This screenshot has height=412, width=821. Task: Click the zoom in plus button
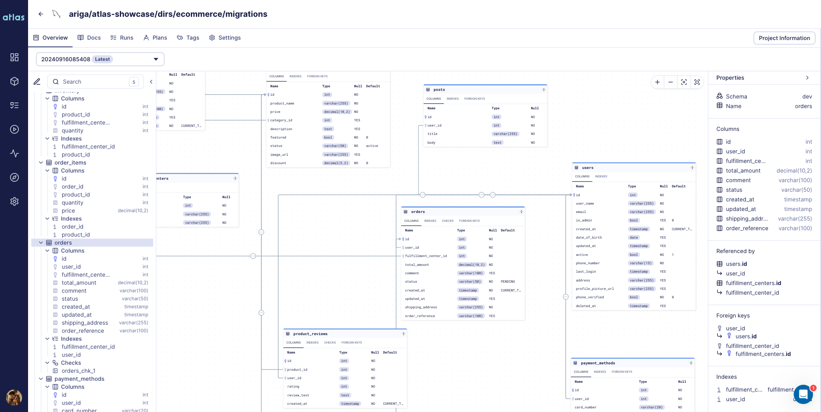tap(657, 82)
